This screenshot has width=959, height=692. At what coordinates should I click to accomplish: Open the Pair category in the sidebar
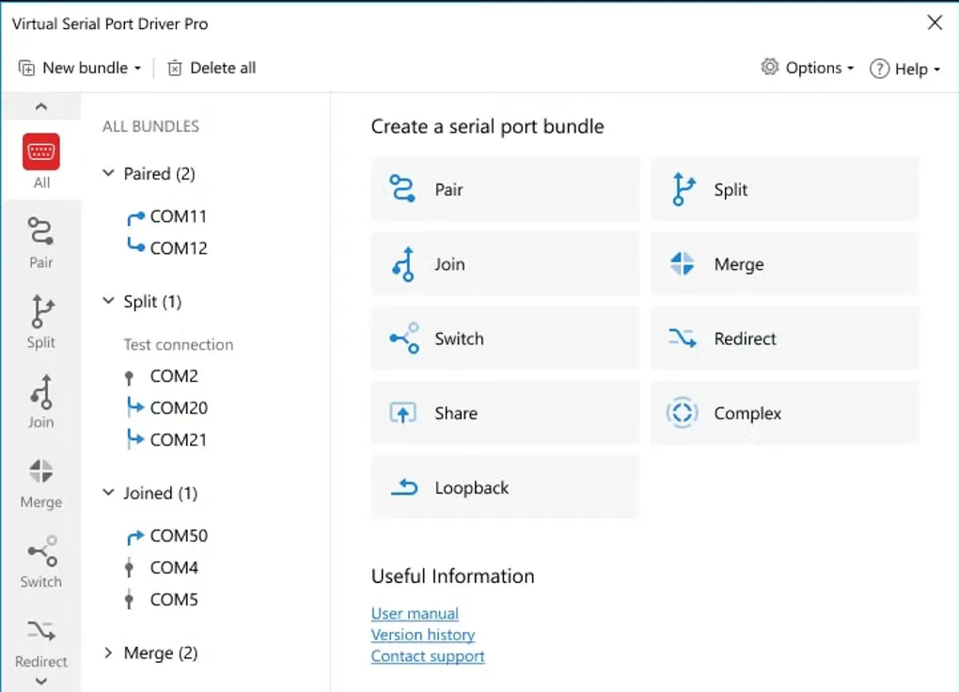coord(41,243)
